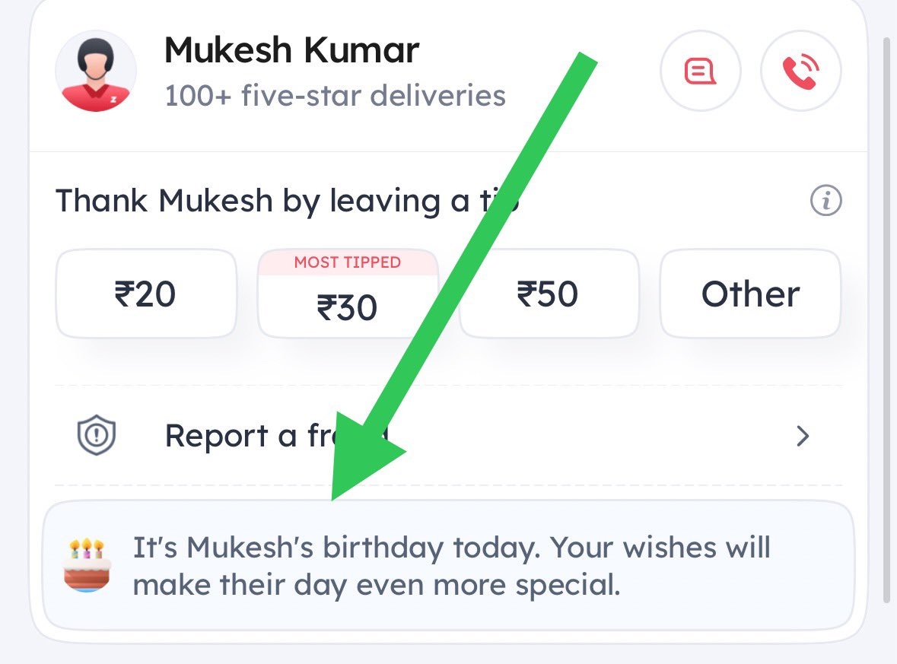
Task: Tap the name Mukesh Kumar
Action: 291,50
